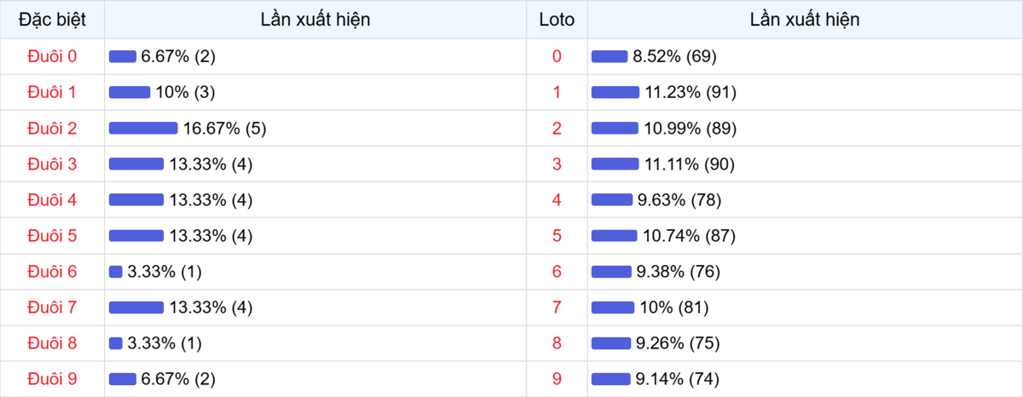Click the left Lần xuất hiện header
Image resolution: width=1023 pixels, height=397 pixels.
point(315,20)
